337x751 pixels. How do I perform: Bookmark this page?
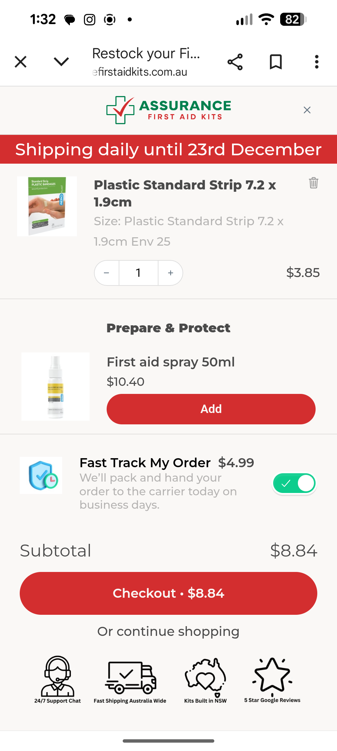tap(276, 62)
